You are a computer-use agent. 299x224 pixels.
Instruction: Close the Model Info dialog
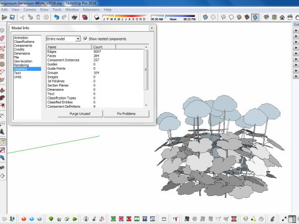pyautogui.click(x=151, y=28)
